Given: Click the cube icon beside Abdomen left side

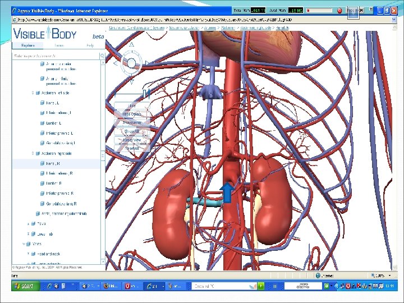Looking at the screenshot, I should tap(38, 93).
